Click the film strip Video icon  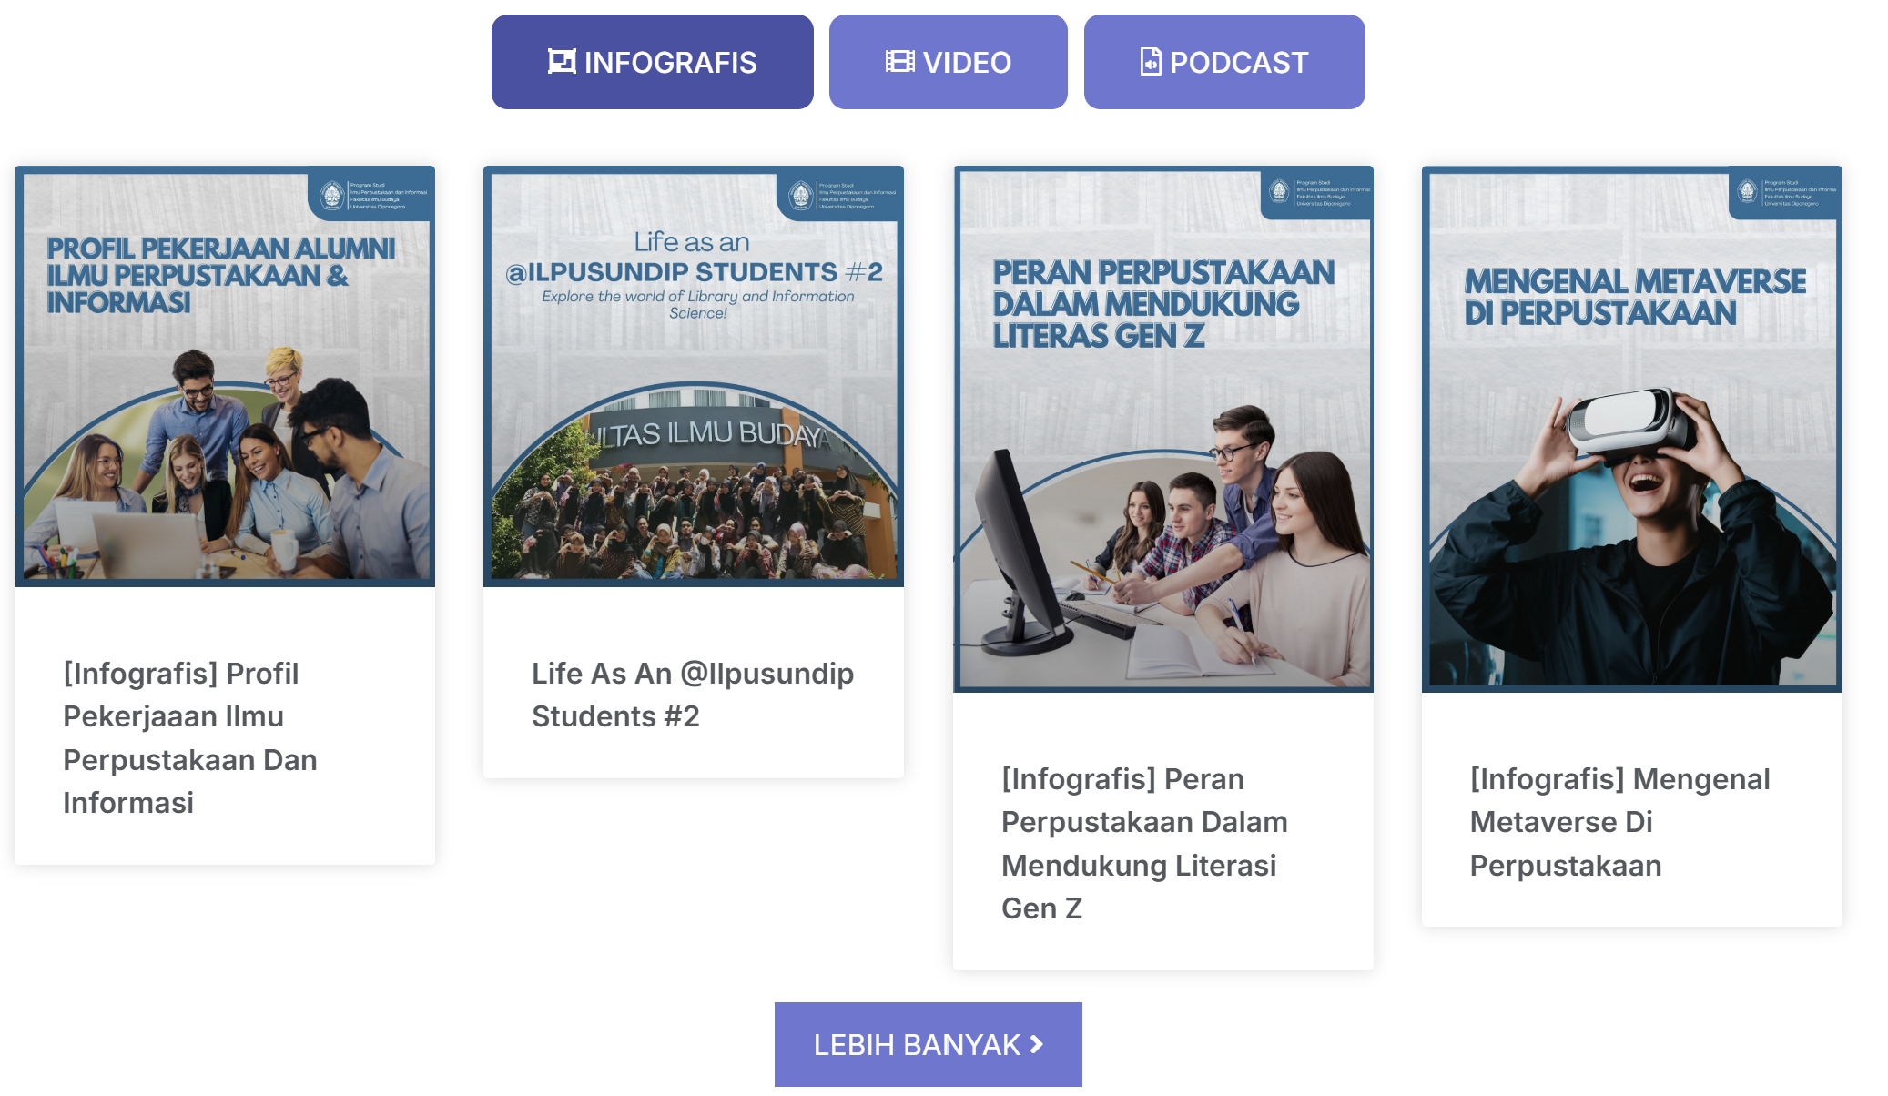tap(899, 61)
